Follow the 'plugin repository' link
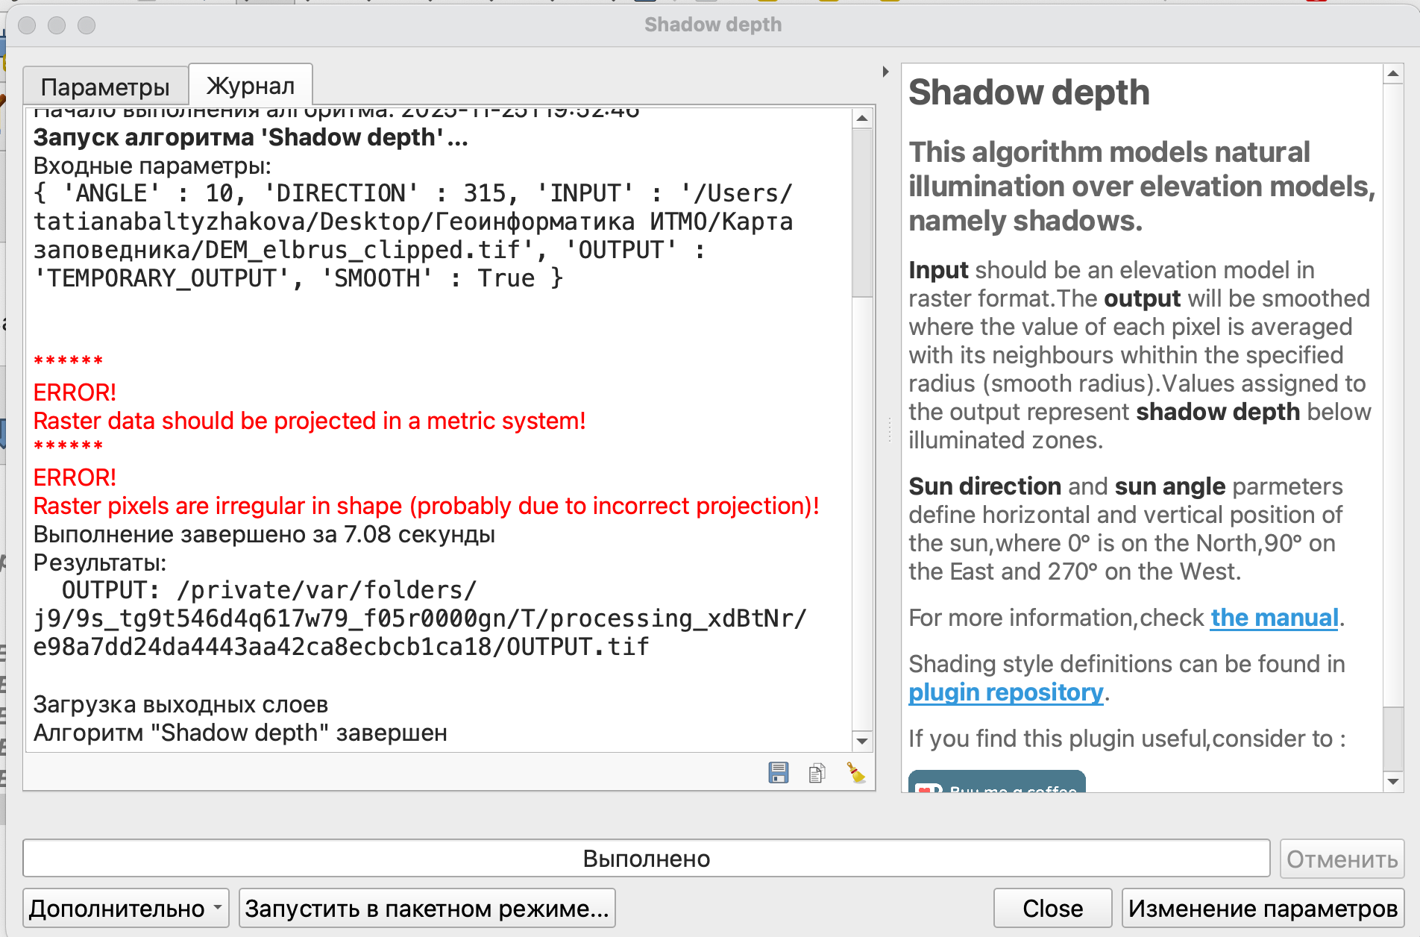1420x937 pixels. [1005, 692]
